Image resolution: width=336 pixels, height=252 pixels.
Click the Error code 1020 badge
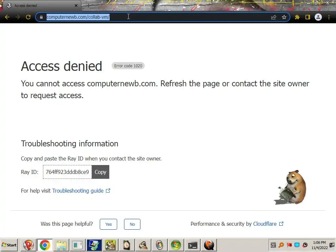(x=128, y=66)
